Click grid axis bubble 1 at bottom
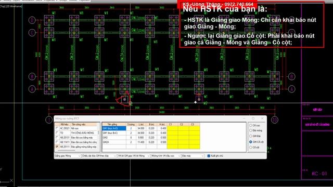 point(49,120)
